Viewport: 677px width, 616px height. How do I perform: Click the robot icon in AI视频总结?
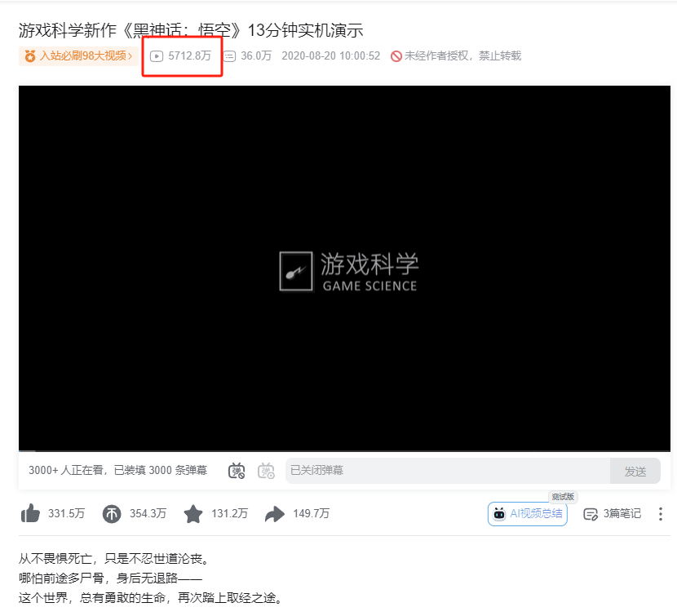point(499,514)
